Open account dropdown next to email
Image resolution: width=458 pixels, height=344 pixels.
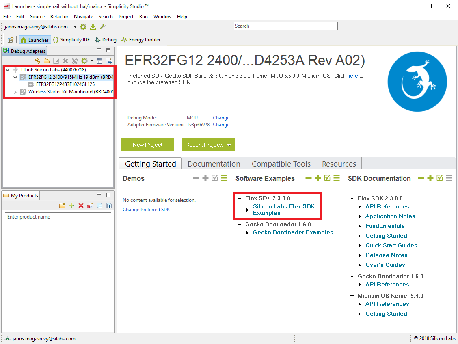[x=75, y=27]
